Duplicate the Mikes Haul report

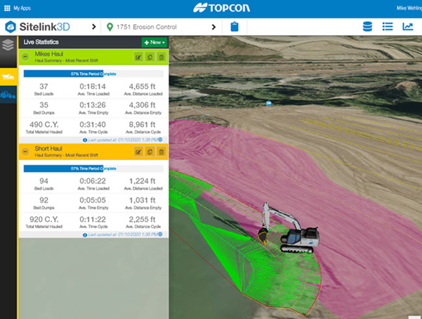coord(150,57)
